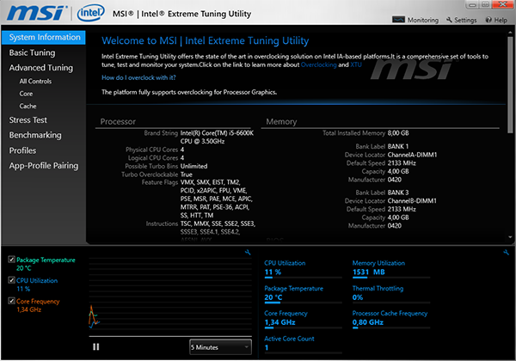Click the monitoring graph line plot
This screenshot has width=516, height=361.
point(94,316)
